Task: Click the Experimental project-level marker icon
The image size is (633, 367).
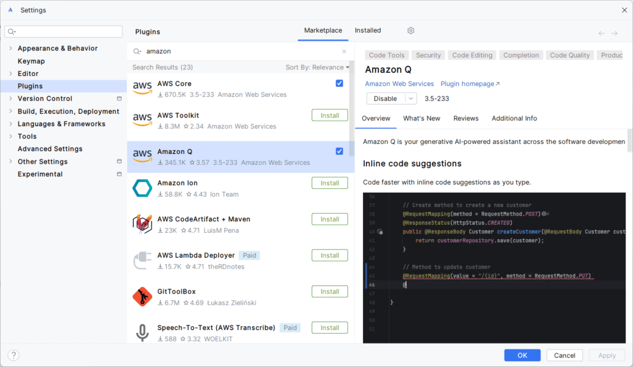Action: click(119, 174)
